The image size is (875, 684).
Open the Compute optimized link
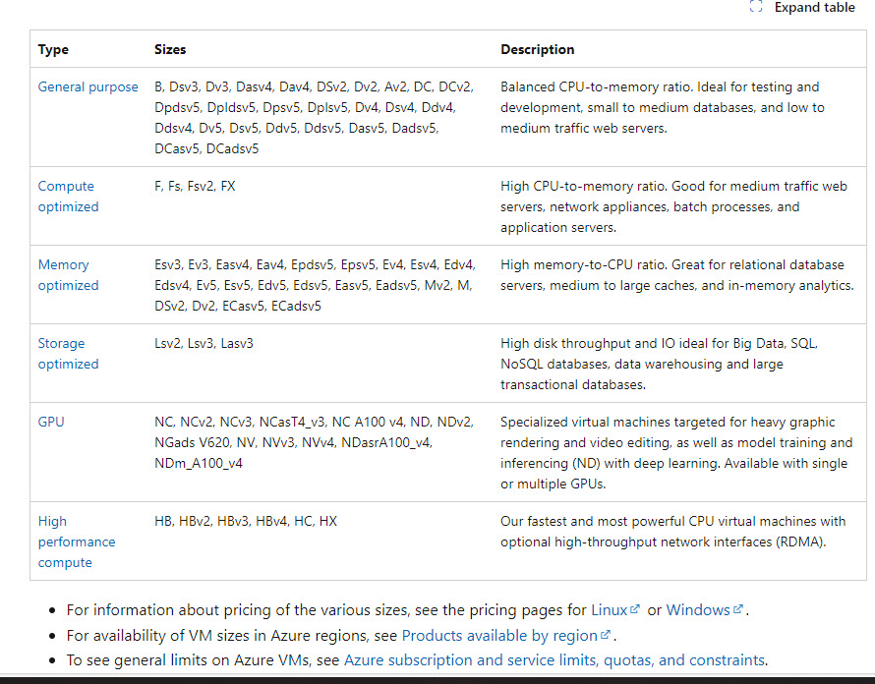[68, 197]
